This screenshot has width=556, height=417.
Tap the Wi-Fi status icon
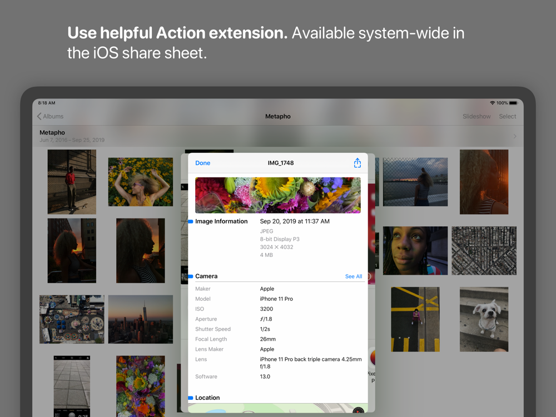tap(492, 103)
